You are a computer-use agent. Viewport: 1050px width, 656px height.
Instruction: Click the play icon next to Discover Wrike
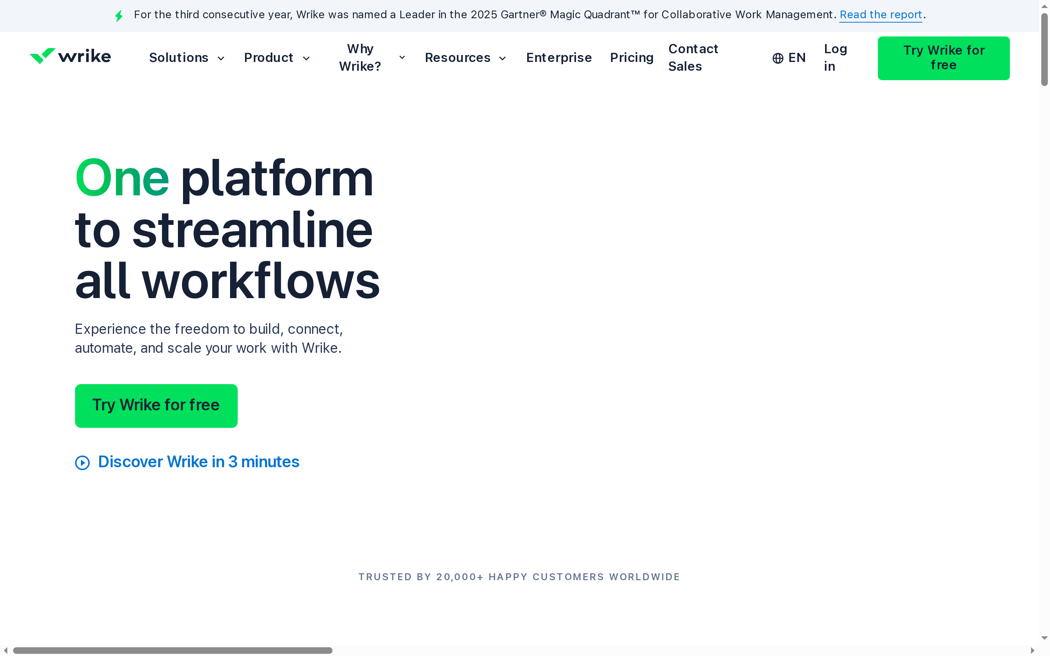pos(82,462)
